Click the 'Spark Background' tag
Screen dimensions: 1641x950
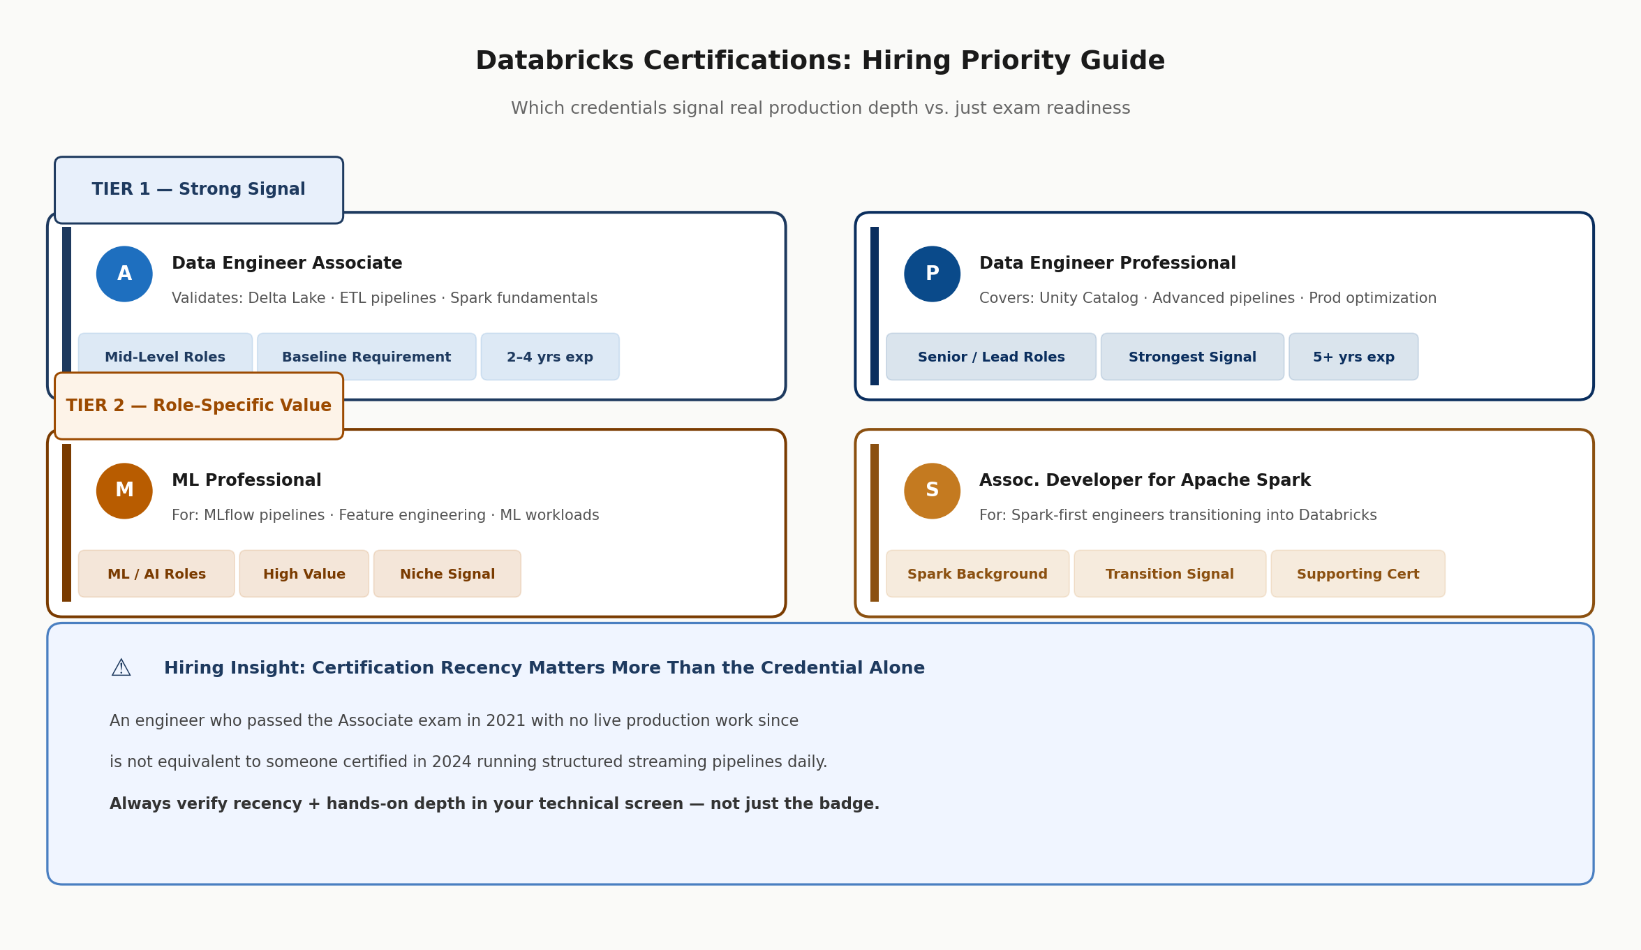977,574
